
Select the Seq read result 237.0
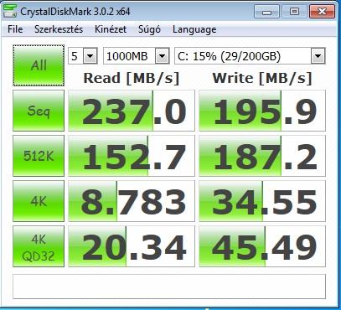(132, 111)
